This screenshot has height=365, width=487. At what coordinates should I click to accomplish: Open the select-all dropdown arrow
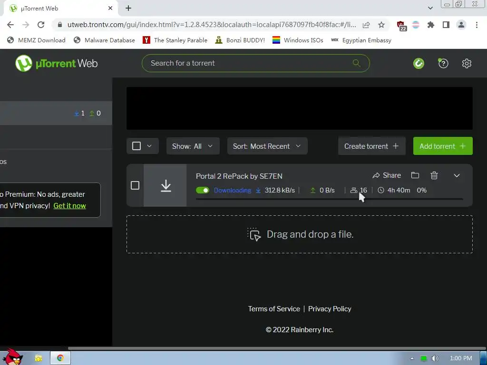pos(149,146)
